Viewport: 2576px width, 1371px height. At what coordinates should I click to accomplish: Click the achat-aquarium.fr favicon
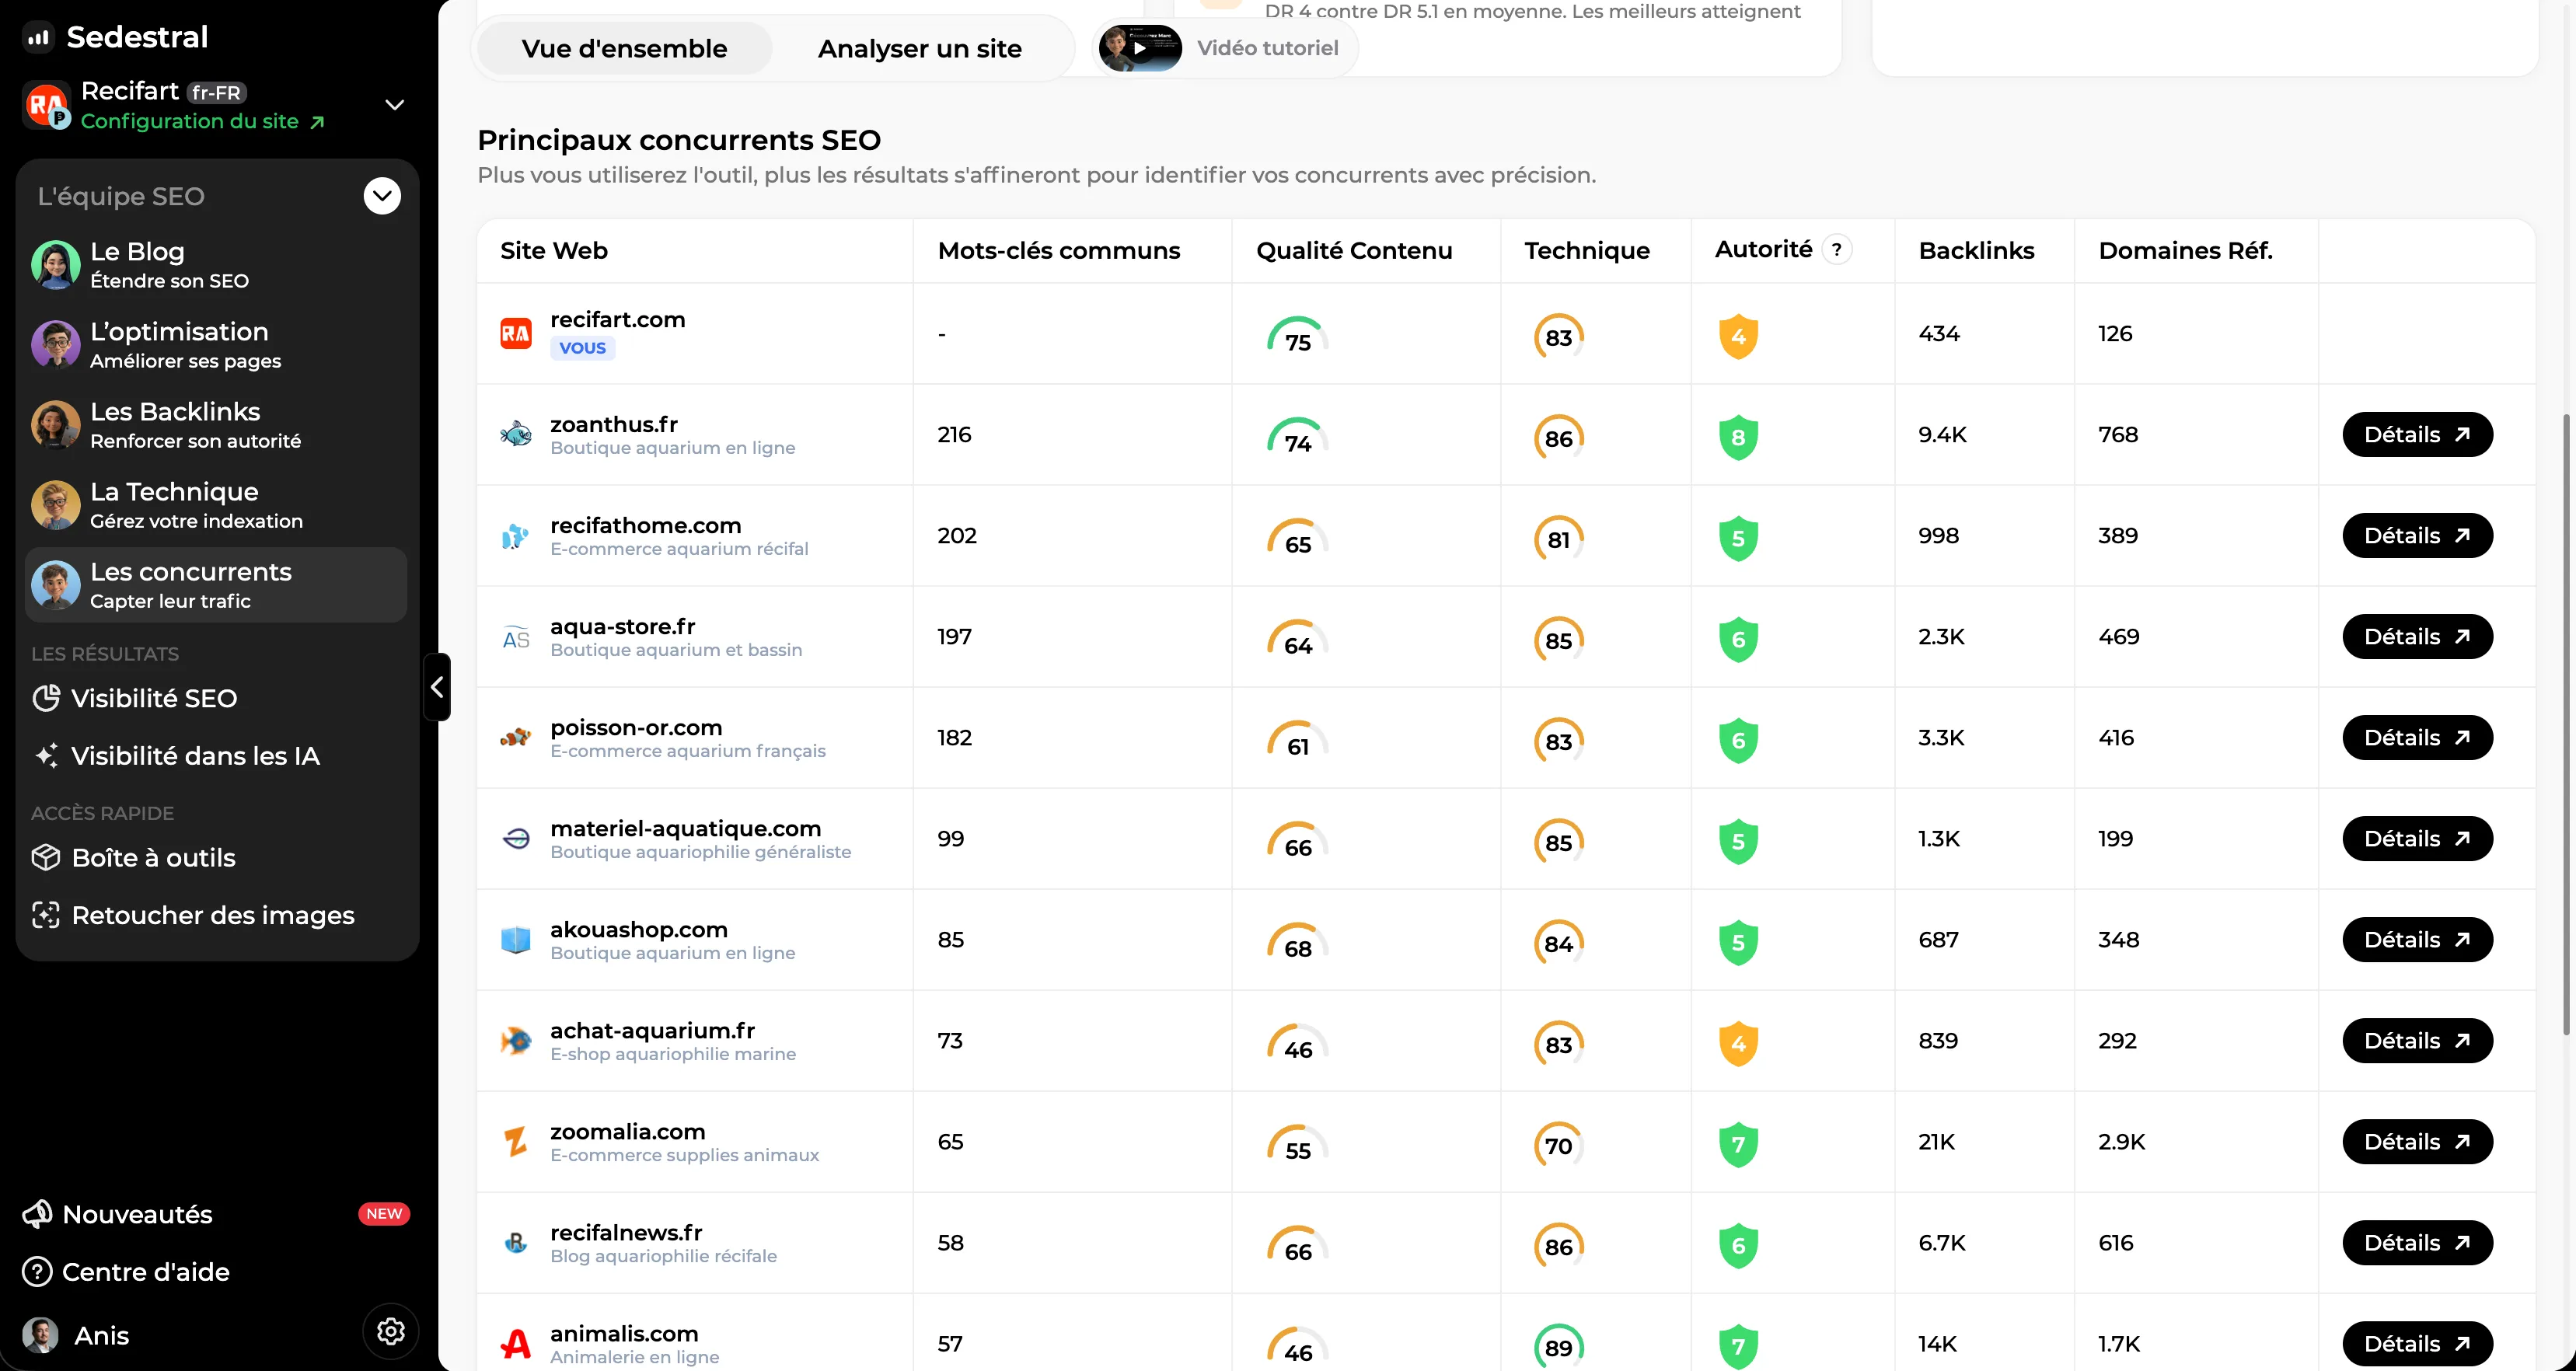pyautogui.click(x=516, y=1041)
